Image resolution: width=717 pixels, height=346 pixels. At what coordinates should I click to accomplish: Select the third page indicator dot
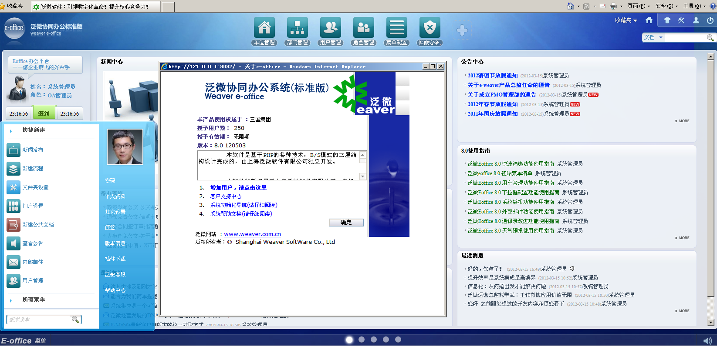[374, 339]
